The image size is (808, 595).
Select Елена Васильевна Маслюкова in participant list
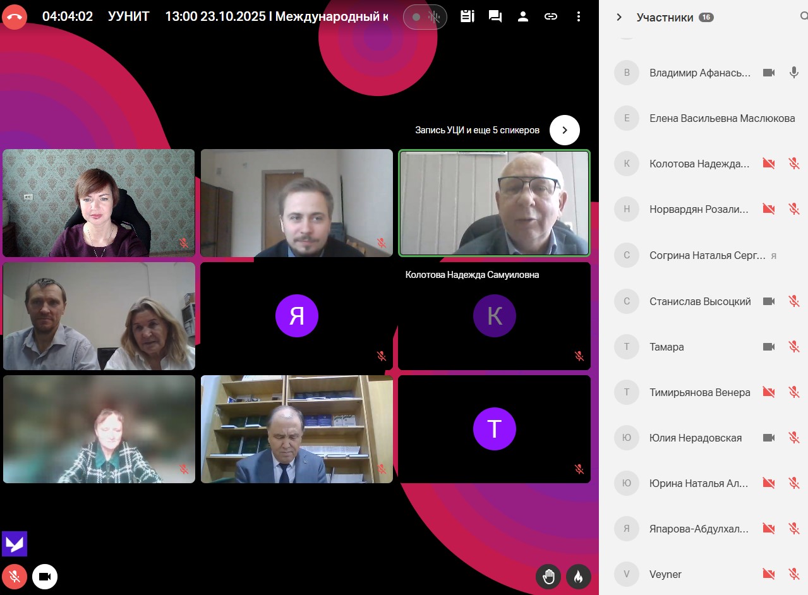[x=721, y=118]
